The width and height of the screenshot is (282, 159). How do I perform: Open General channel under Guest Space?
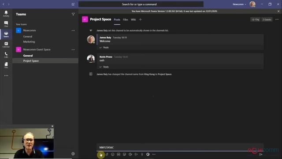pyautogui.click(x=28, y=56)
